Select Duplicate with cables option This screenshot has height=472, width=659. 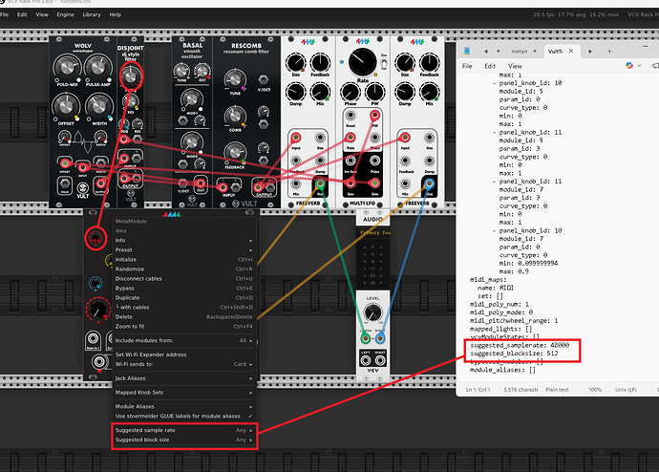(x=184, y=308)
